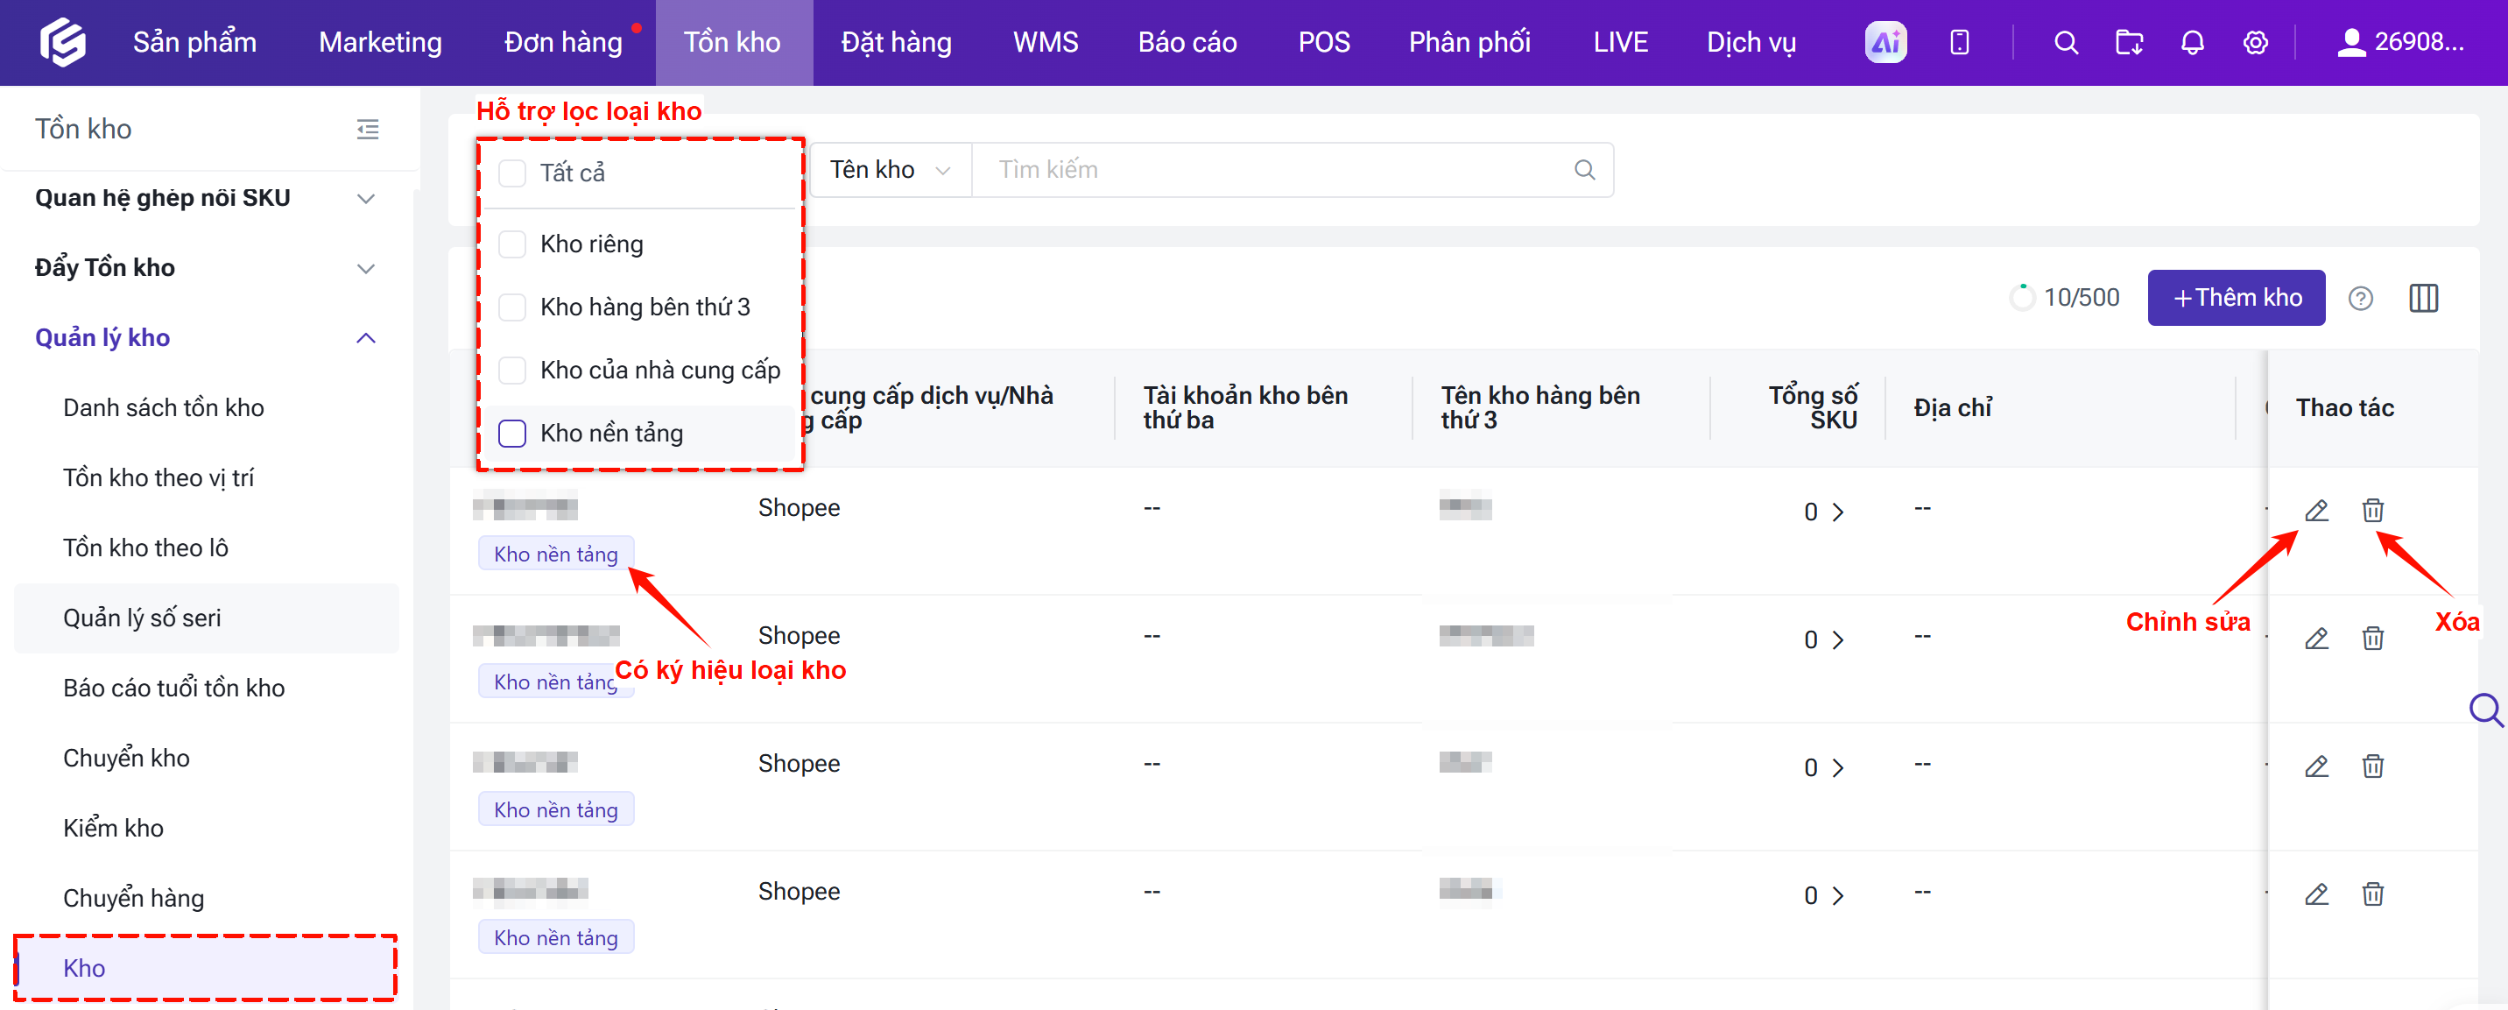Click the Thêm kho button
Viewport: 2508px width, 1010px height.
tap(2236, 298)
